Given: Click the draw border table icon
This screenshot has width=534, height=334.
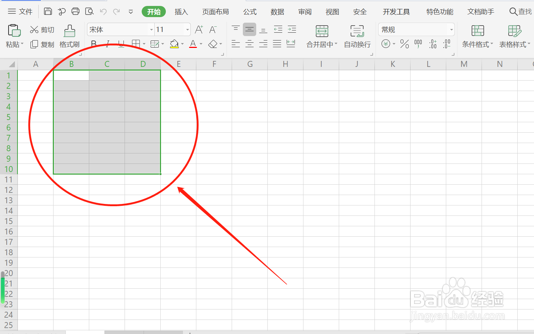Looking at the screenshot, I should [155, 44].
